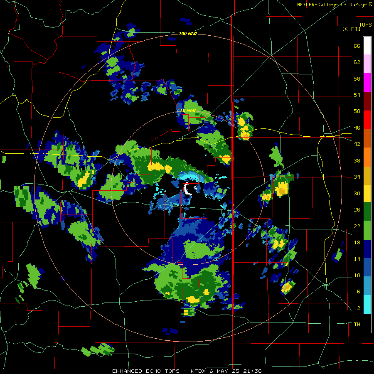The image size is (374, 374).
Task: Choose the navy blue legend band
Action: point(367,249)
